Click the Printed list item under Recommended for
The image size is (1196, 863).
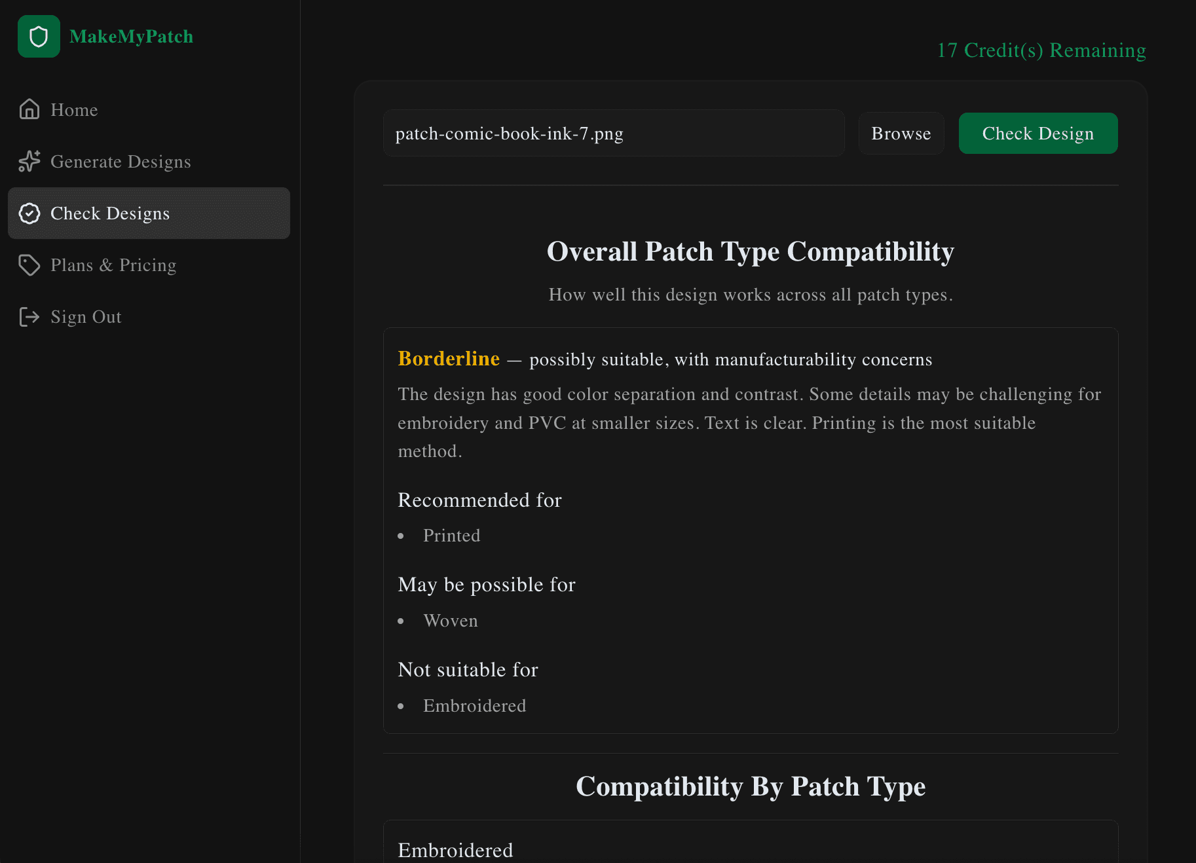(451, 535)
